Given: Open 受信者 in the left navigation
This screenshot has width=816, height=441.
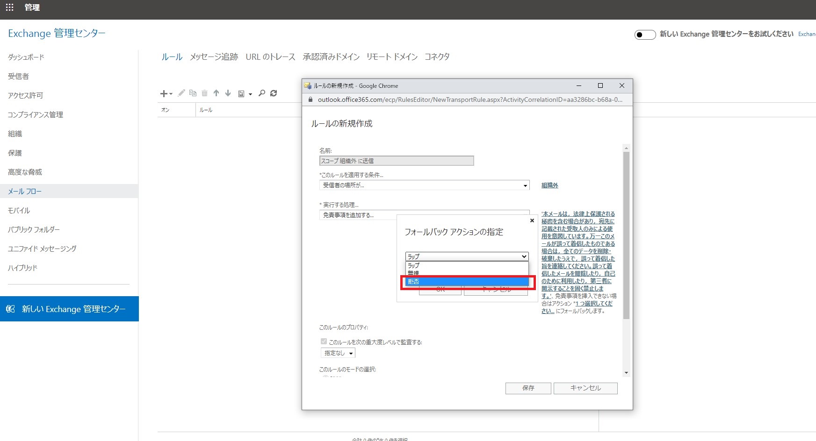Looking at the screenshot, I should click(x=19, y=76).
